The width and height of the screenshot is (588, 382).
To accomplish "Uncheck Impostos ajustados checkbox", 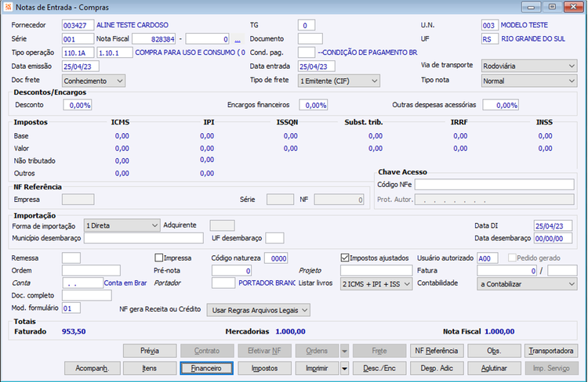I will tap(345, 258).
